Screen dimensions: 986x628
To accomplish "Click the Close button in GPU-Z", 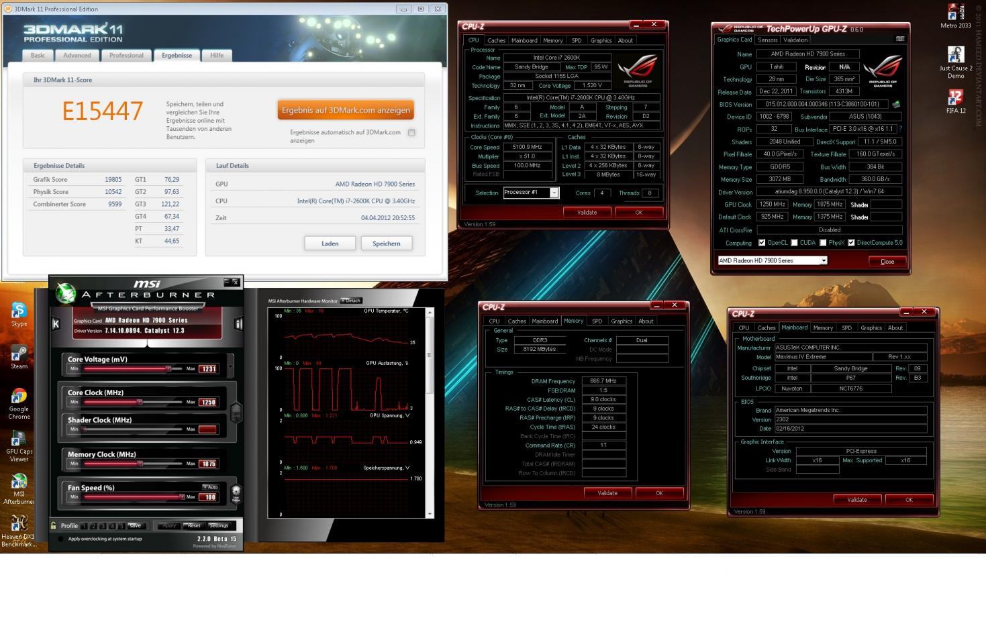I will (887, 261).
